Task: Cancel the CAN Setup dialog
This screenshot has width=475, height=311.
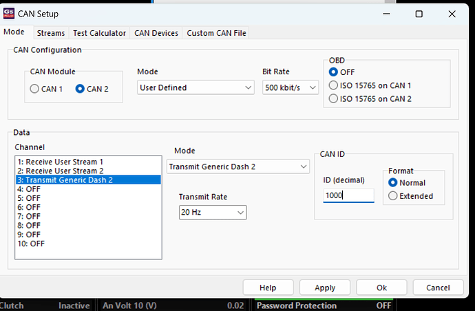Action: tap(438, 288)
